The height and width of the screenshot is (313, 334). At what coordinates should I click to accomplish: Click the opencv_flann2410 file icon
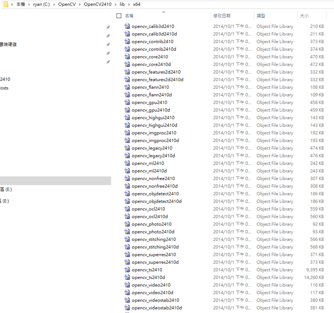click(x=127, y=87)
